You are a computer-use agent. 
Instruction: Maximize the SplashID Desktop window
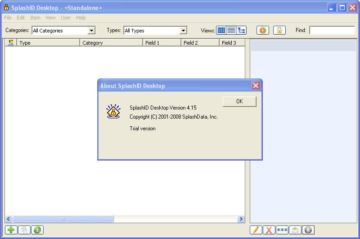tap(342, 8)
